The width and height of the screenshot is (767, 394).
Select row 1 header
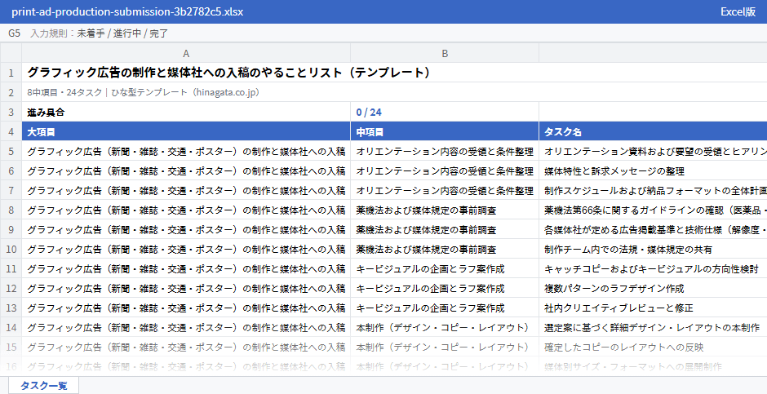11,73
